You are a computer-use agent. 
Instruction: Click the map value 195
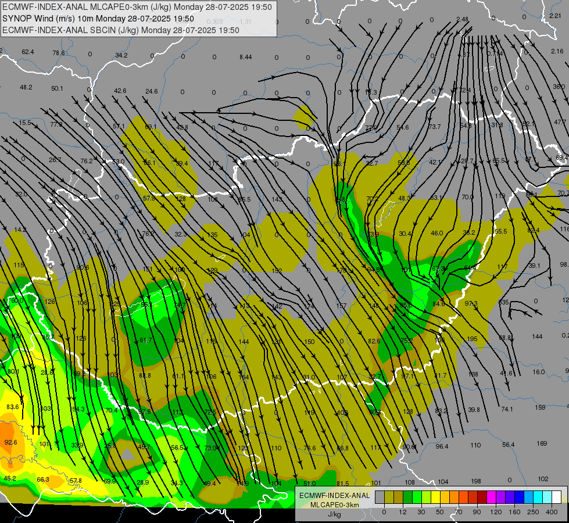click(x=472, y=339)
